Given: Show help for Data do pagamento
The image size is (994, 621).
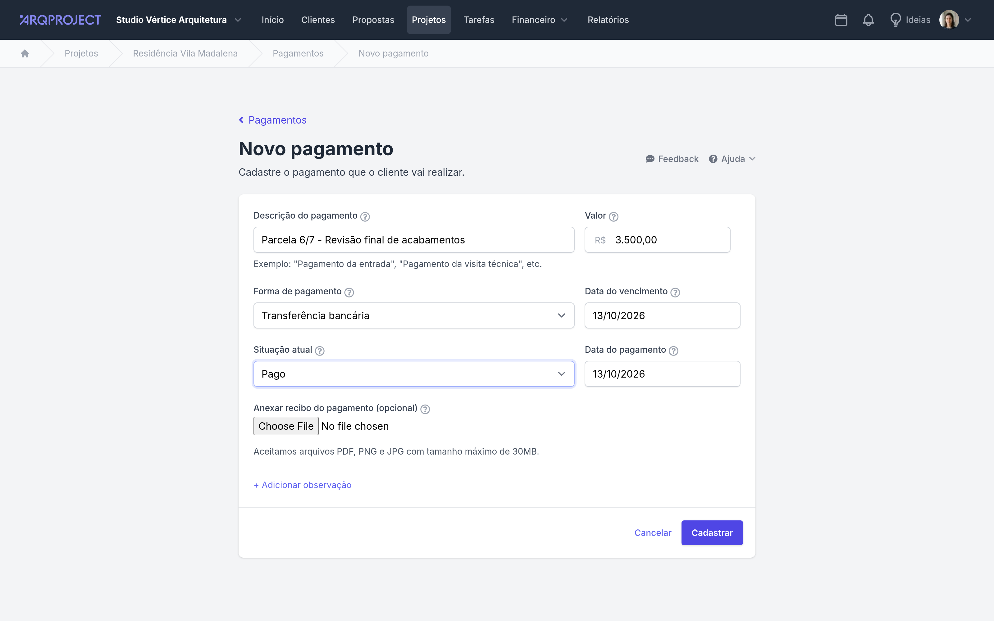Looking at the screenshot, I should pyautogui.click(x=673, y=350).
